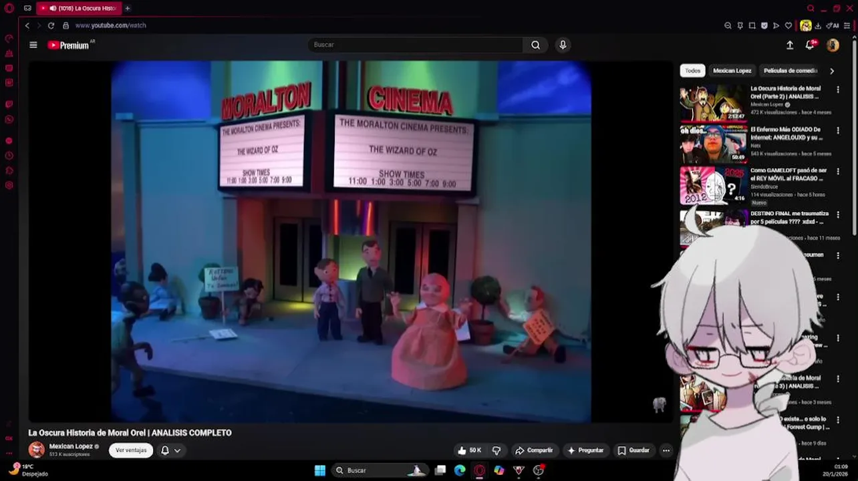The width and height of the screenshot is (858, 481).
Task: Click the Preguntar button
Action: click(x=585, y=450)
